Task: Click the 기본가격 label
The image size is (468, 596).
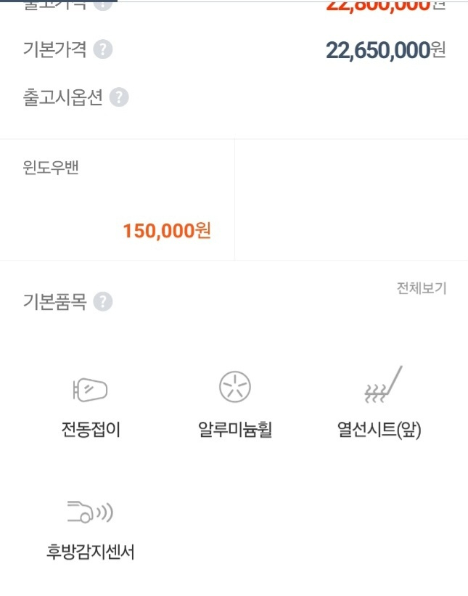Action: coord(54,49)
